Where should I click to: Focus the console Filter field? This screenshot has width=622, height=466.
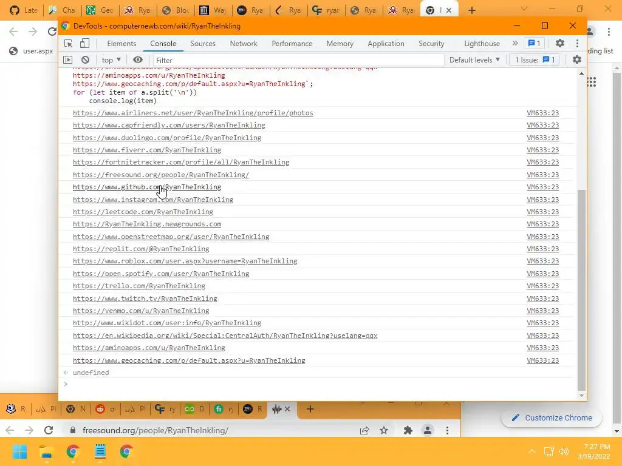[x=298, y=60]
